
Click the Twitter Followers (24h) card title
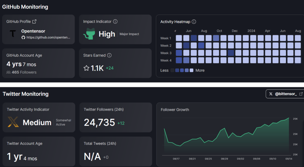(104, 109)
